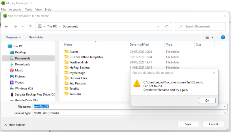The width and height of the screenshot is (231, 132).
Task: Open the address bar previous locations dropdown
Action: [x=158, y=27]
